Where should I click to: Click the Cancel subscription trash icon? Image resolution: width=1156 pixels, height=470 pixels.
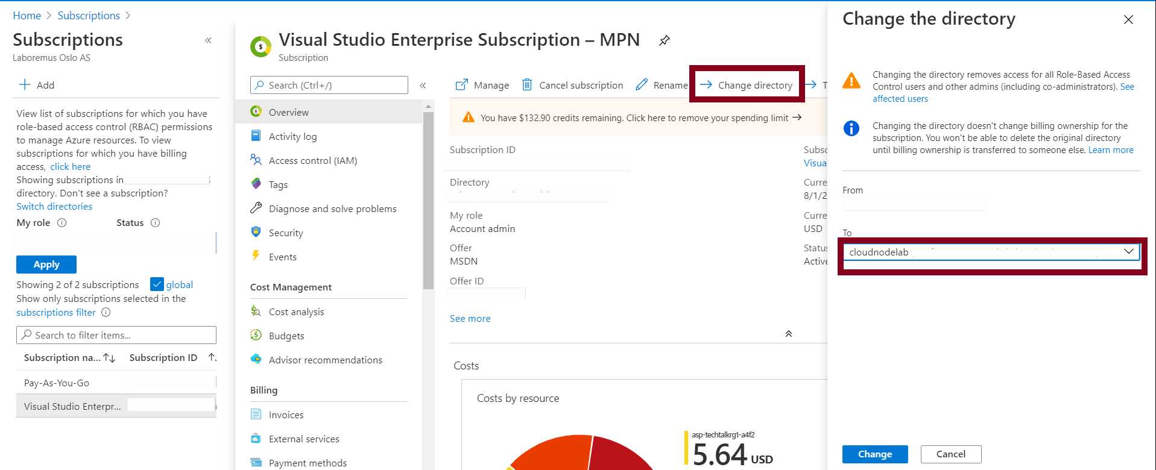527,84
